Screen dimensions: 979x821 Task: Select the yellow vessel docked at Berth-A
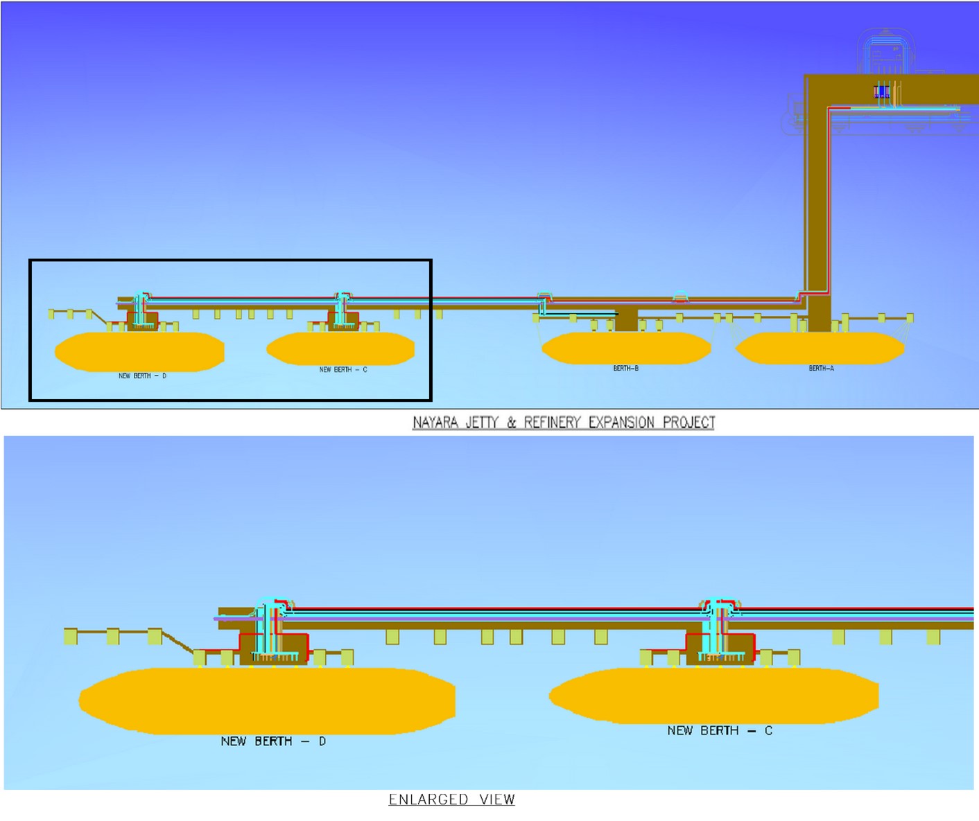[x=820, y=348]
